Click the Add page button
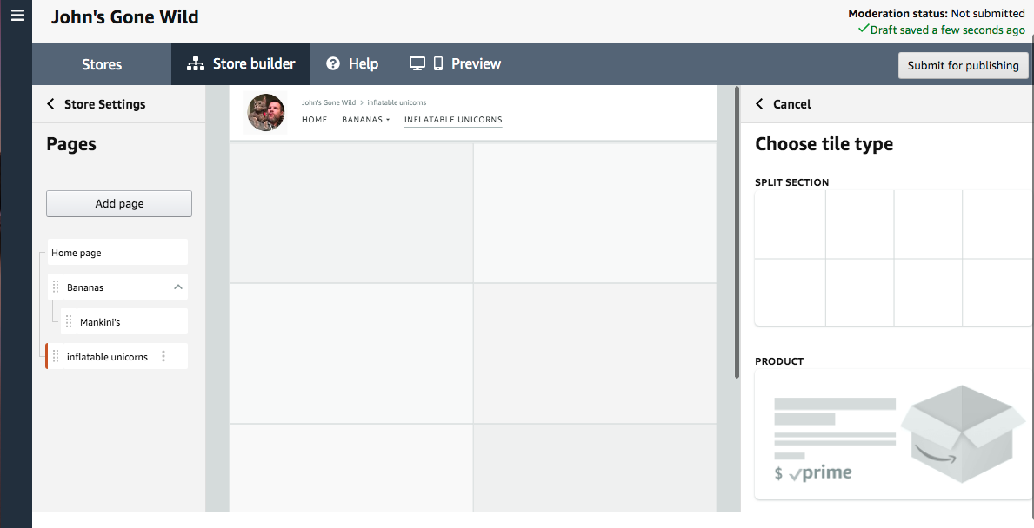Image resolution: width=1034 pixels, height=528 pixels. point(118,203)
